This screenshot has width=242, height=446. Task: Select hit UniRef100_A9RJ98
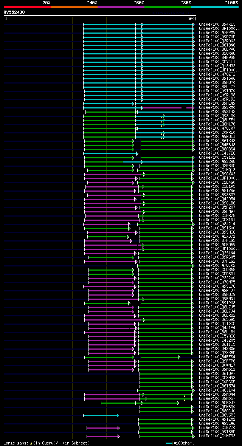click(x=217, y=95)
